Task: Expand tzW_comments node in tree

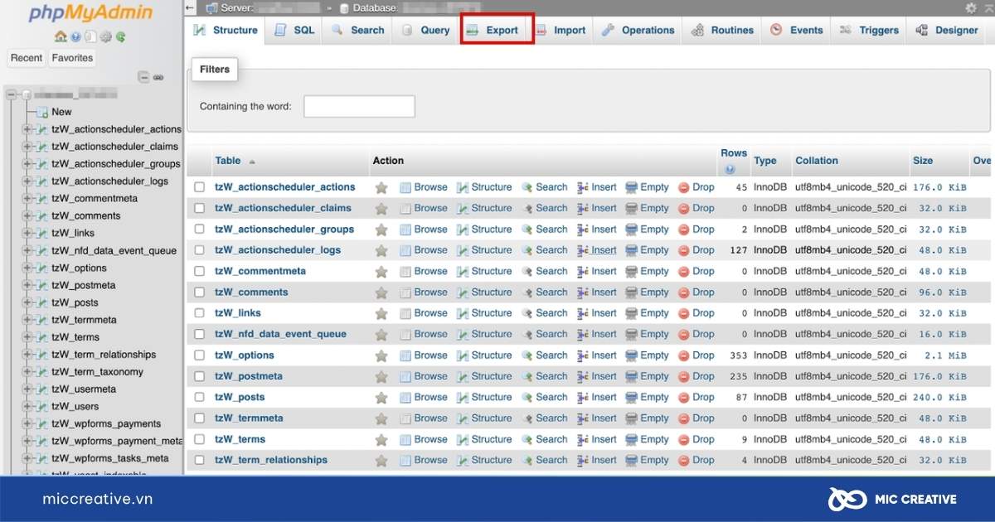Action: click(x=27, y=216)
